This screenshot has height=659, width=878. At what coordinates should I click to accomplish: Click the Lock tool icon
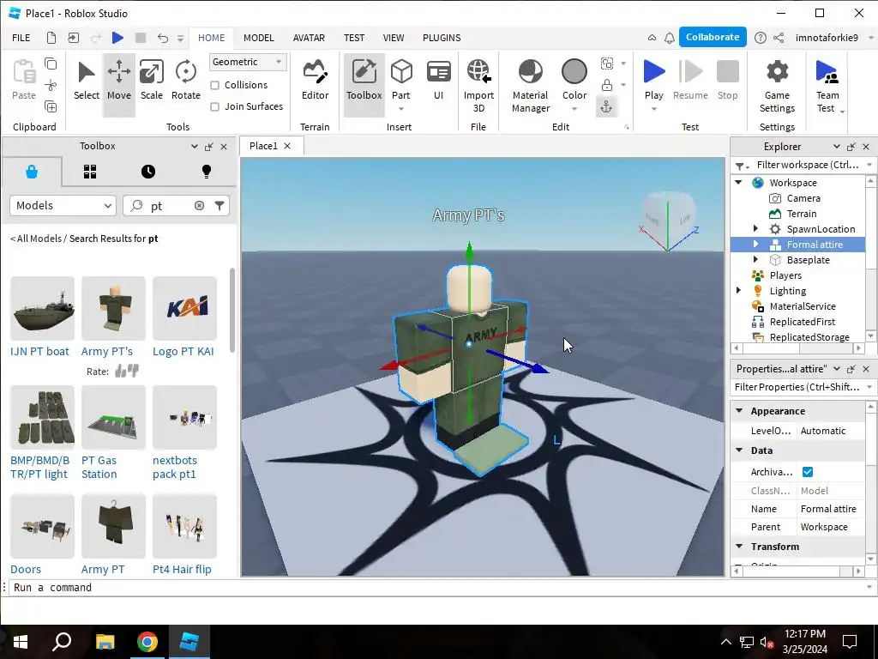(x=606, y=85)
